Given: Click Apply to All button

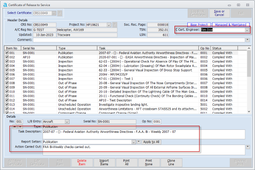Looking at the screenshot, I should (151, 142).
